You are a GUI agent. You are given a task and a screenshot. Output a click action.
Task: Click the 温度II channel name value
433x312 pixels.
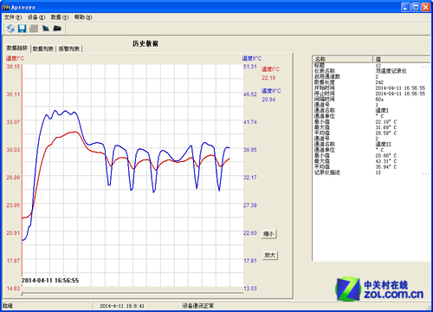pyautogui.click(x=383, y=144)
